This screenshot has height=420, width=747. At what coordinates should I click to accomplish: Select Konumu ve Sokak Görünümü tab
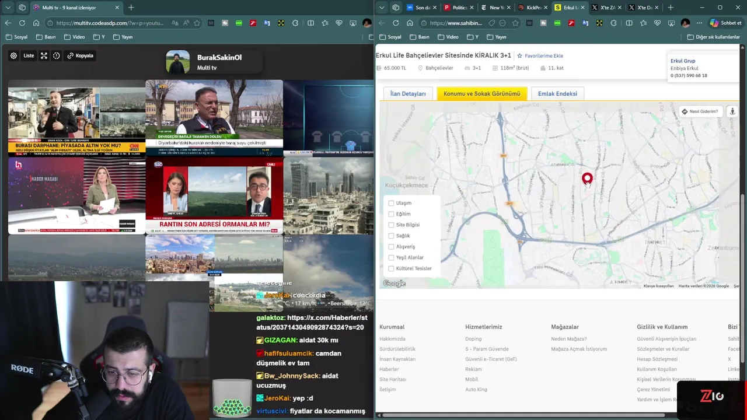click(x=481, y=93)
